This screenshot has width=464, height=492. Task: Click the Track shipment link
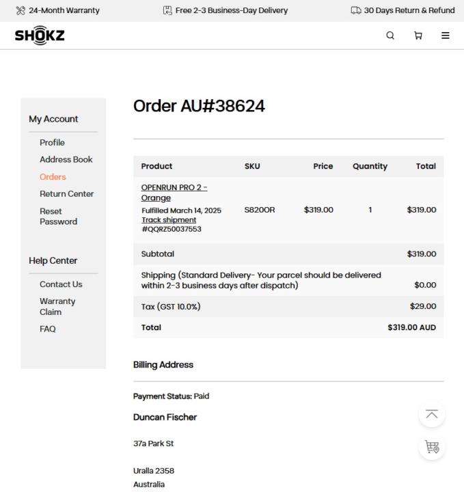169,220
